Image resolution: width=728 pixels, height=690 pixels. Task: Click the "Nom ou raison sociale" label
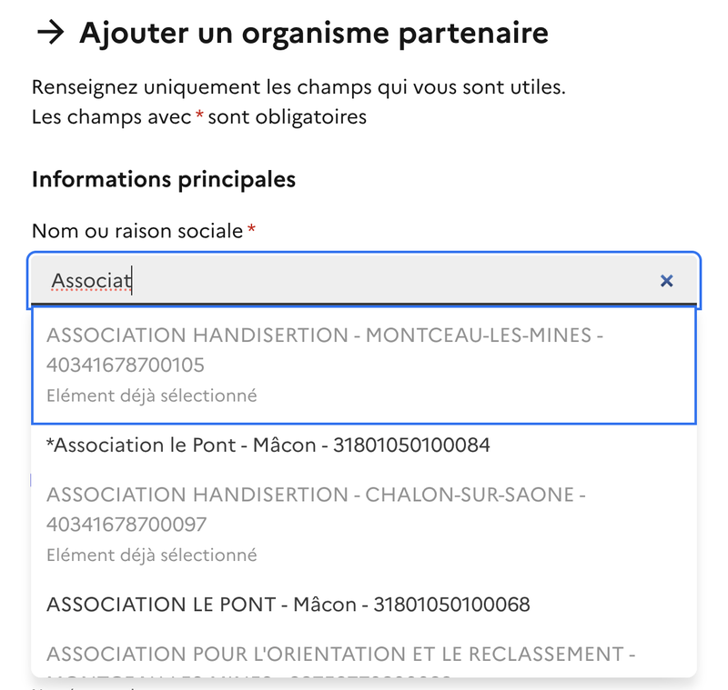137,231
